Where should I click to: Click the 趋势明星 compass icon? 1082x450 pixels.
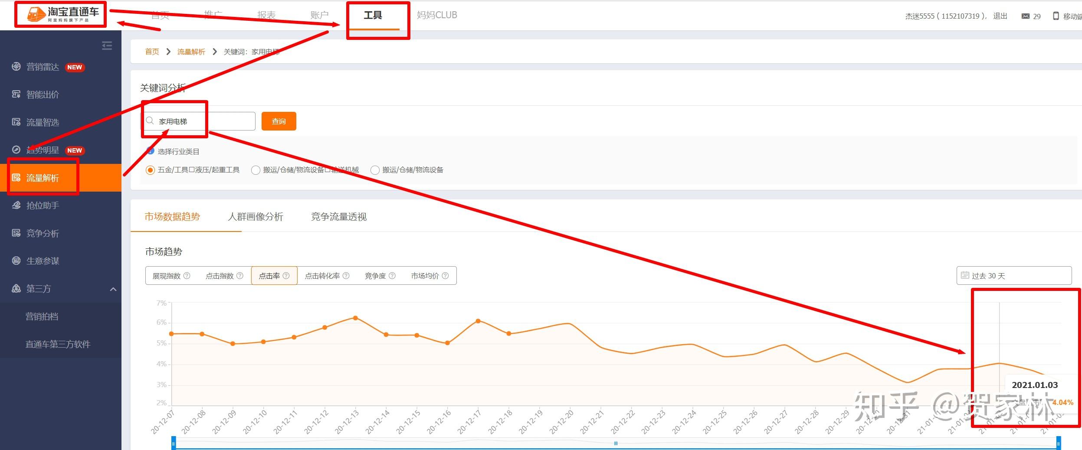[x=16, y=150]
